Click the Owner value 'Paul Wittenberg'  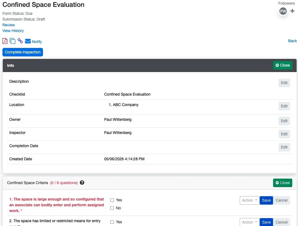(x=118, y=120)
